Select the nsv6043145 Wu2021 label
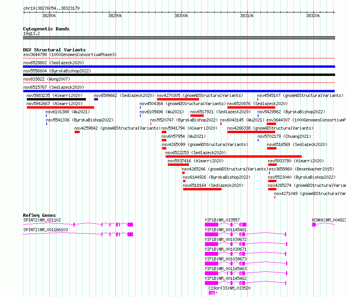346x297 pixels. pos(242,120)
